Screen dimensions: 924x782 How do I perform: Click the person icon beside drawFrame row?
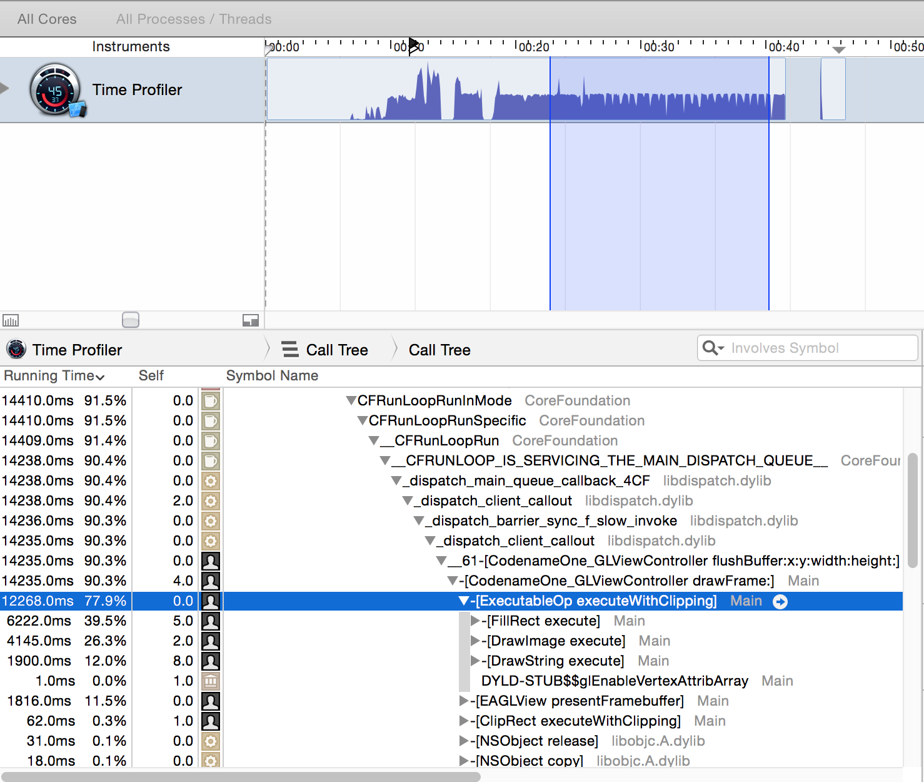(x=211, y=581)
